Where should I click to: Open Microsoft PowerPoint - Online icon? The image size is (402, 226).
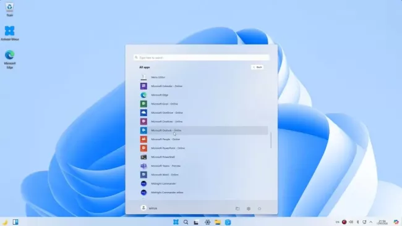(143, 148)
